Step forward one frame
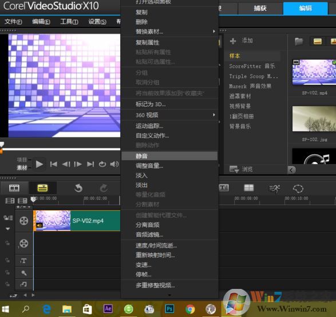Image resolution: width=336 pixels, height=317 pixels. (x=78, y=165)
